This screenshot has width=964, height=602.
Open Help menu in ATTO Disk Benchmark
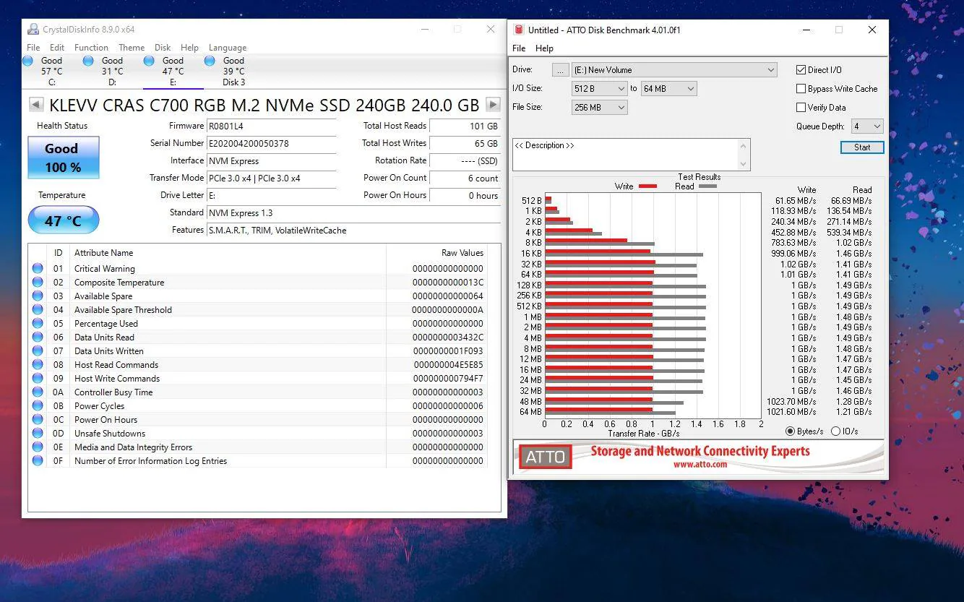pos(544,48)
